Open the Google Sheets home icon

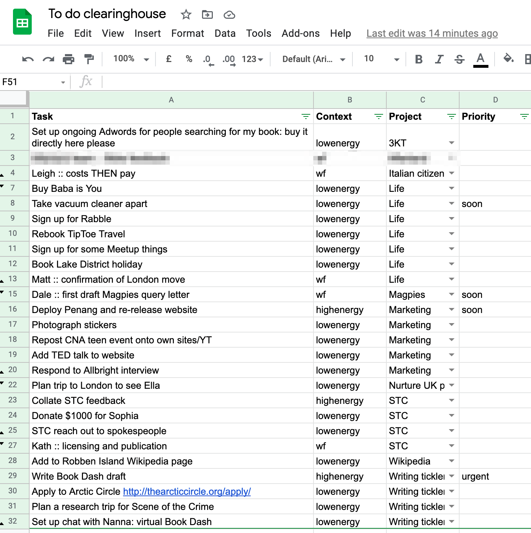point(22,22)
